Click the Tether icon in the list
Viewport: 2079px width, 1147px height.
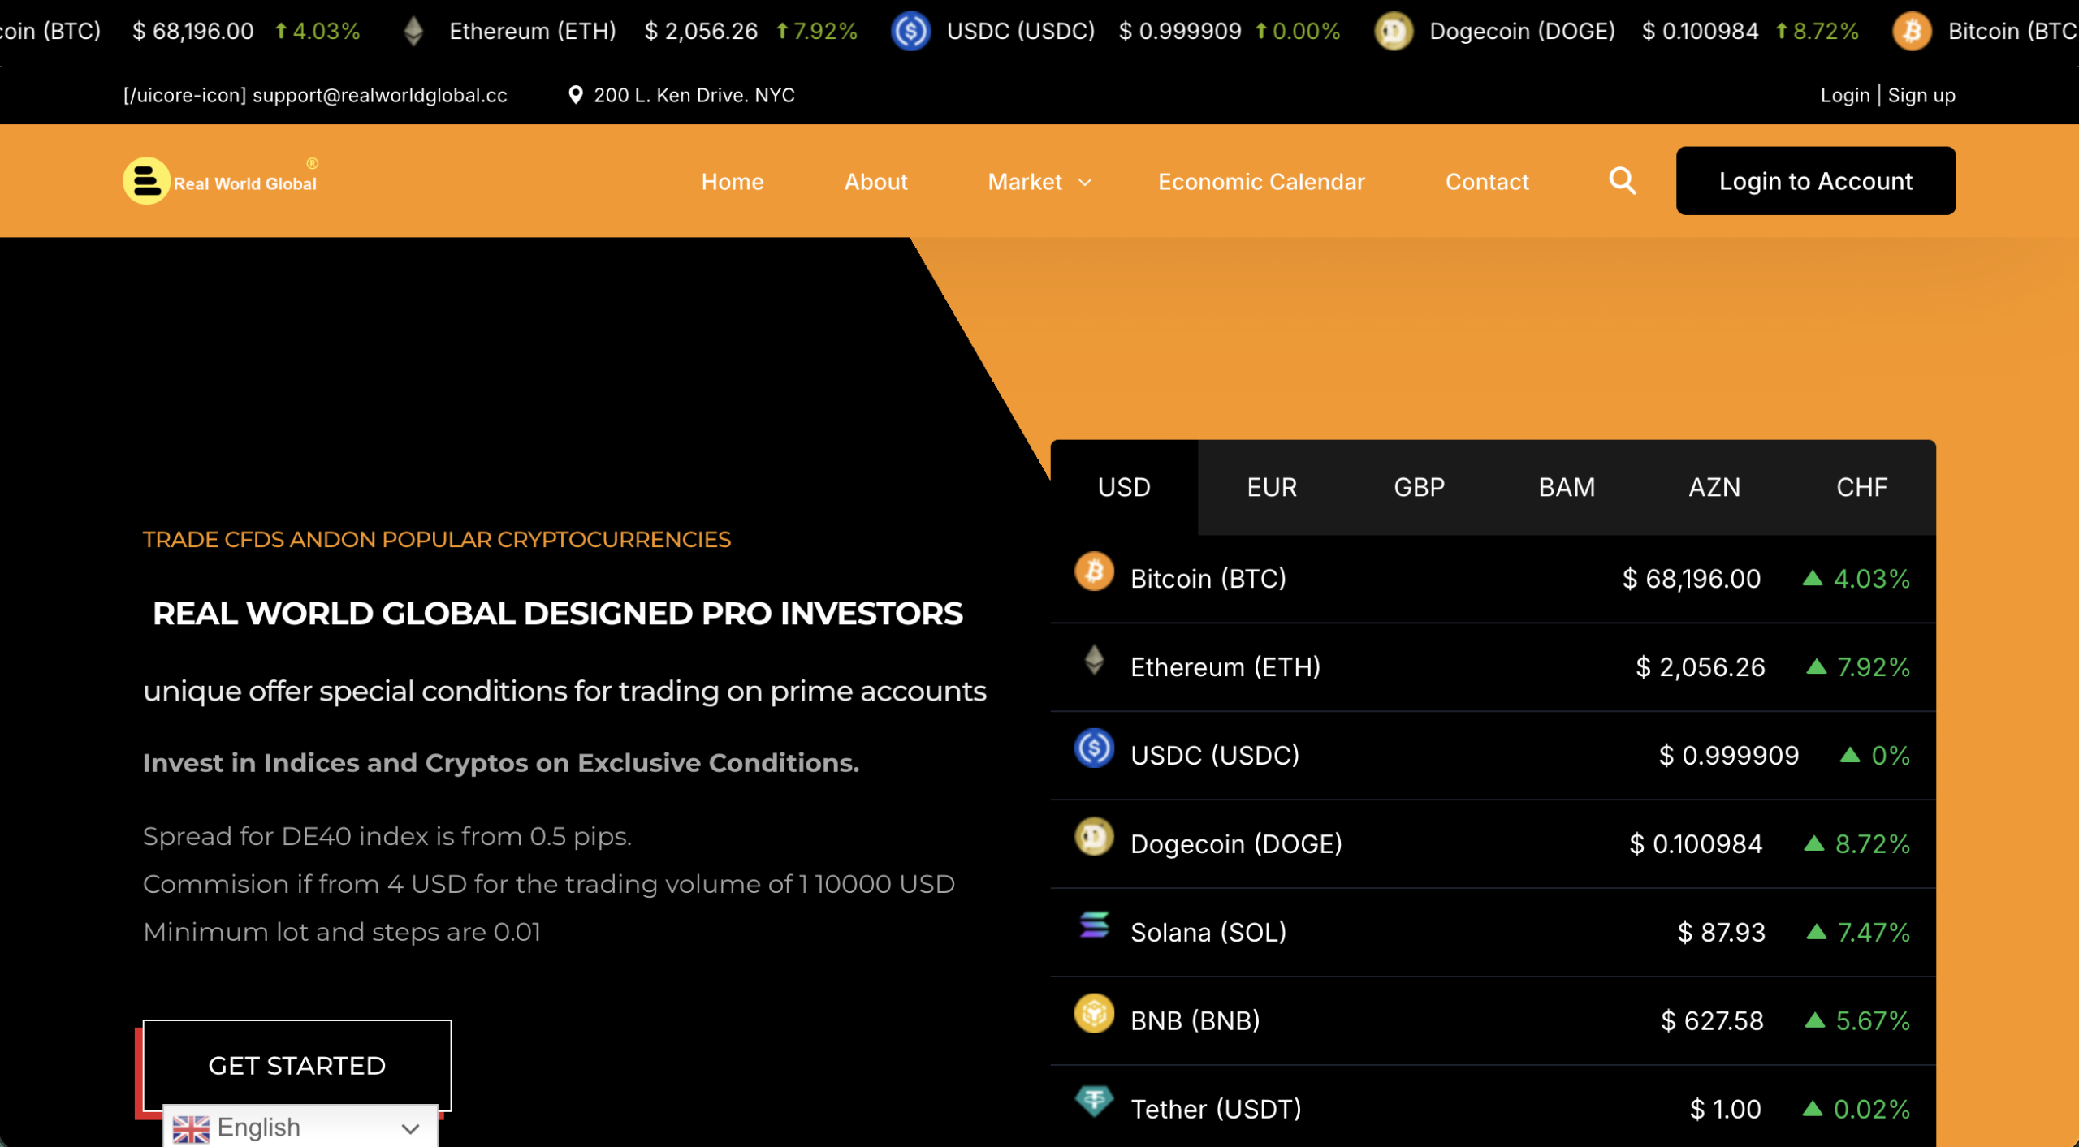(1095, 1103)
